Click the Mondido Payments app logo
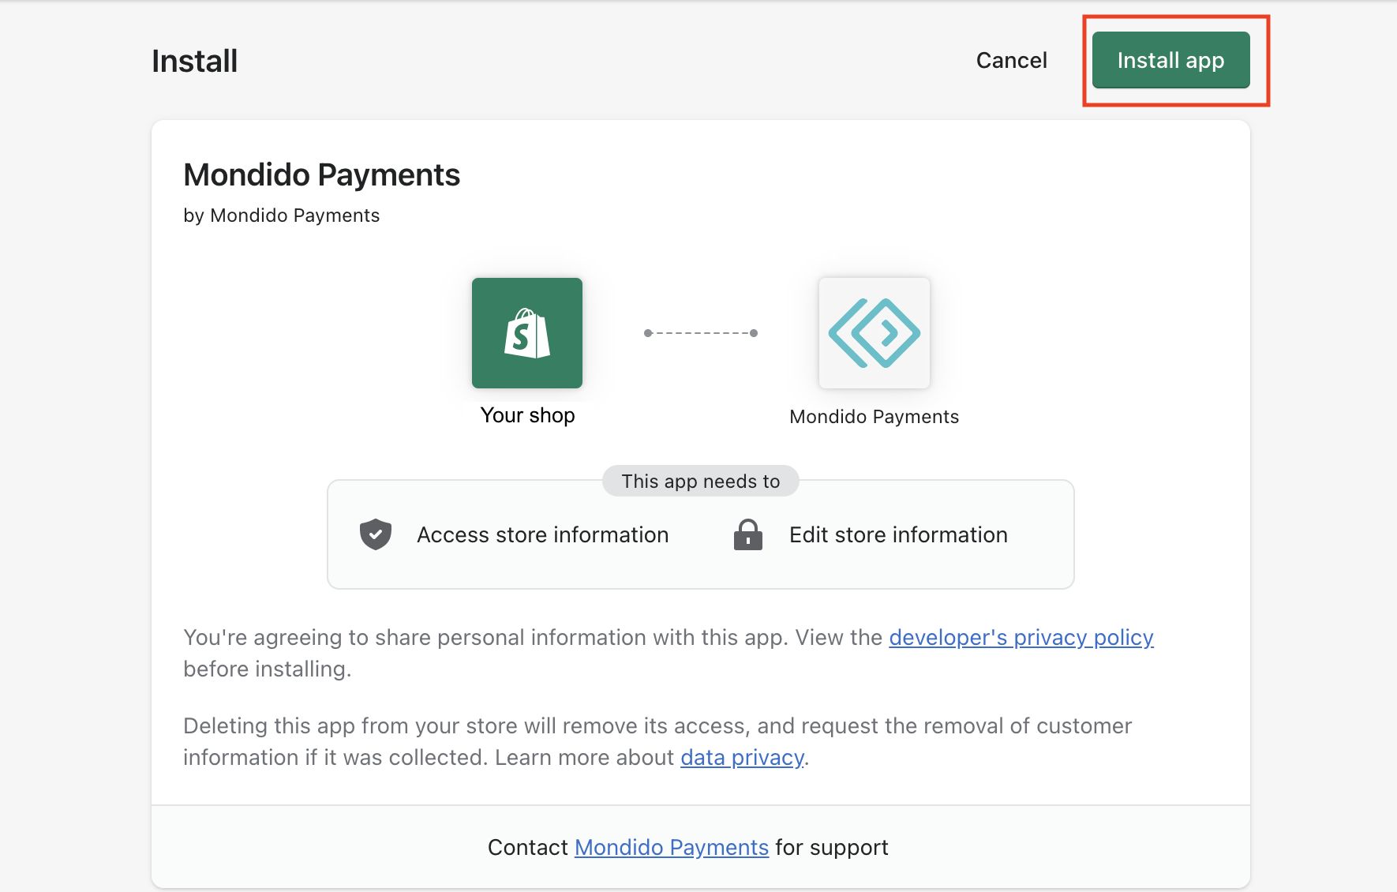The image size is (1397, 892). click(x=875, y=333)
